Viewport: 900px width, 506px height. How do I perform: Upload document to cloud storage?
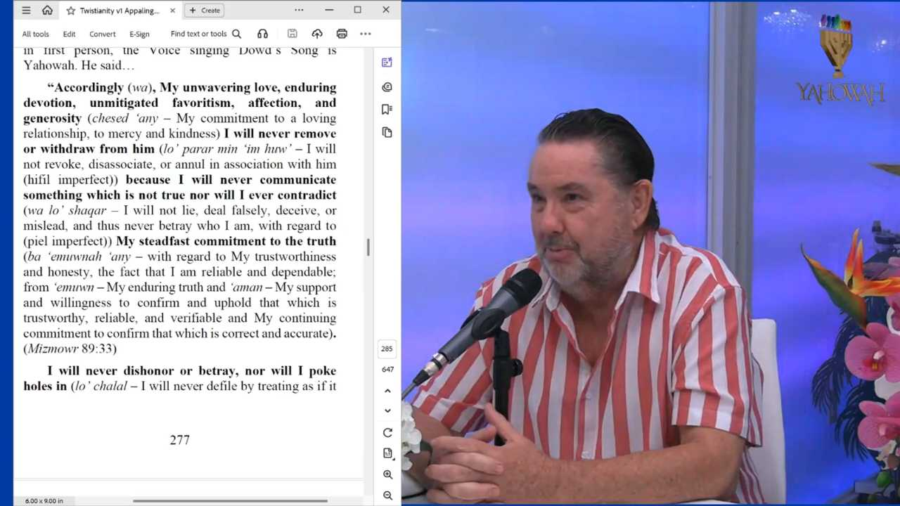pos(317,34)
